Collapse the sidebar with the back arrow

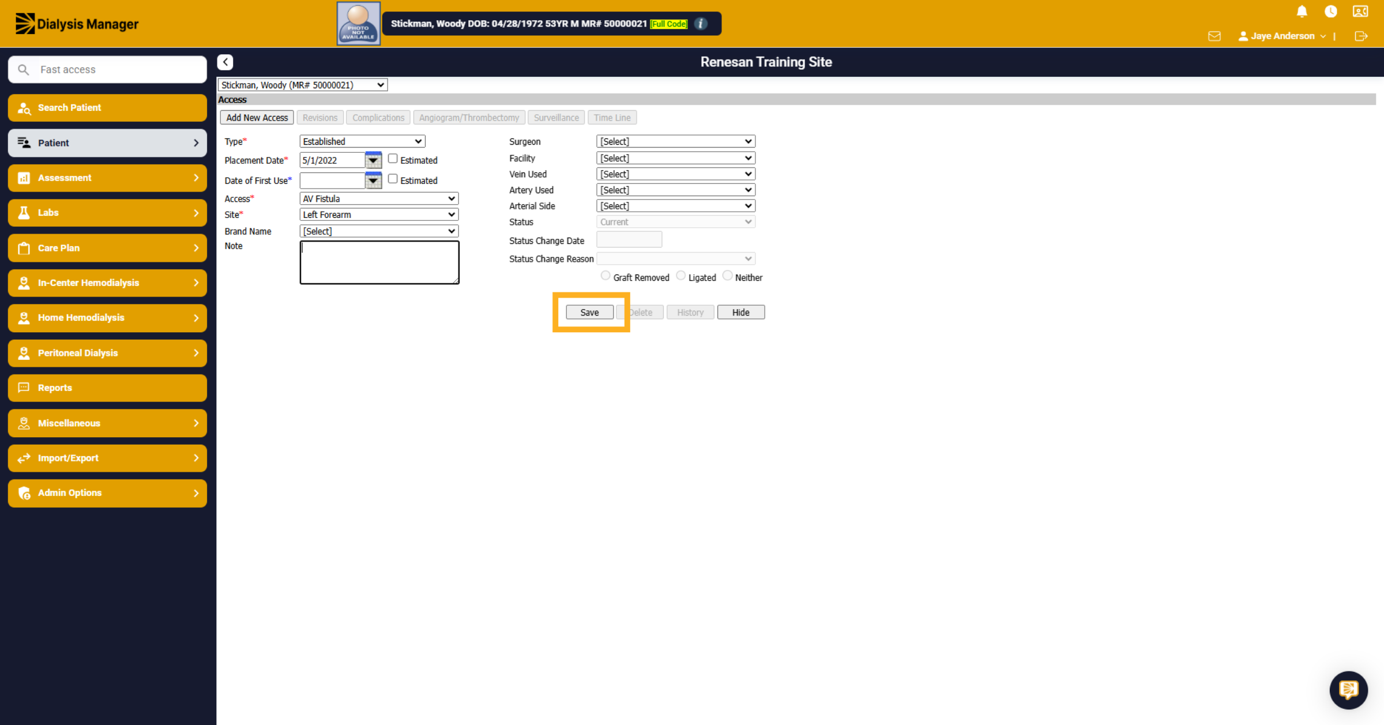(225, 62)
